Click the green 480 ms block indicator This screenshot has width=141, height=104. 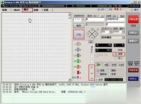point(78,61)
